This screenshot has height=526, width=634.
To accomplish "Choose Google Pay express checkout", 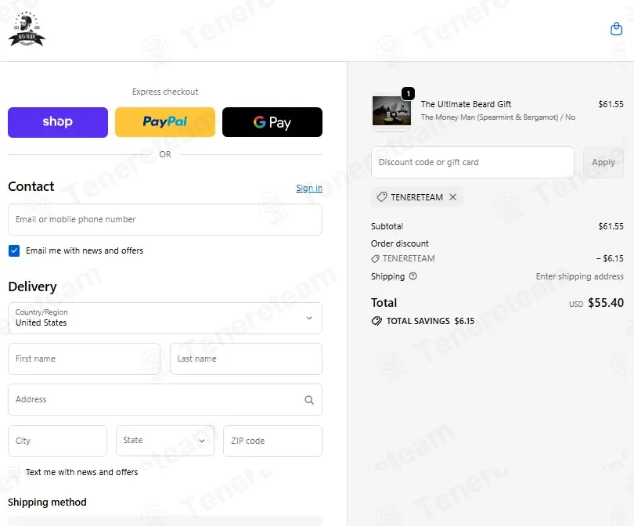I will [x=272, y=122].
